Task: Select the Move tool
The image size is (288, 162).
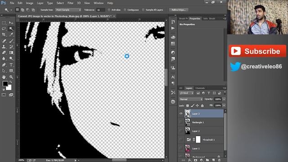Action: click(11, 23)
